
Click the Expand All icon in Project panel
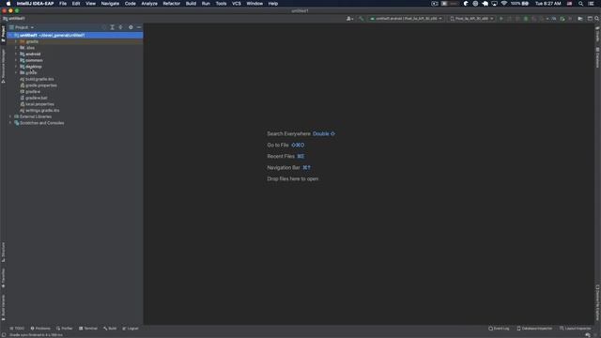point(113,27)
